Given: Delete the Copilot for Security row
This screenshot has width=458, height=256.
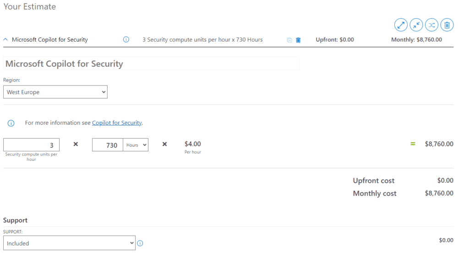Looking at the screenshot, I should click(x=298, y=40).
